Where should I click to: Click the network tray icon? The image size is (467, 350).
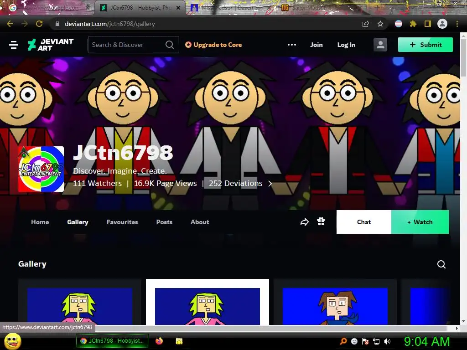click(376, 341)
